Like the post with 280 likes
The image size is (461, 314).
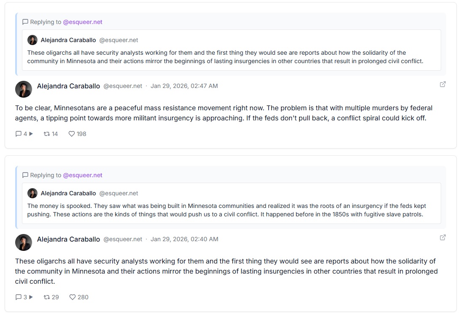pos(73,297)
